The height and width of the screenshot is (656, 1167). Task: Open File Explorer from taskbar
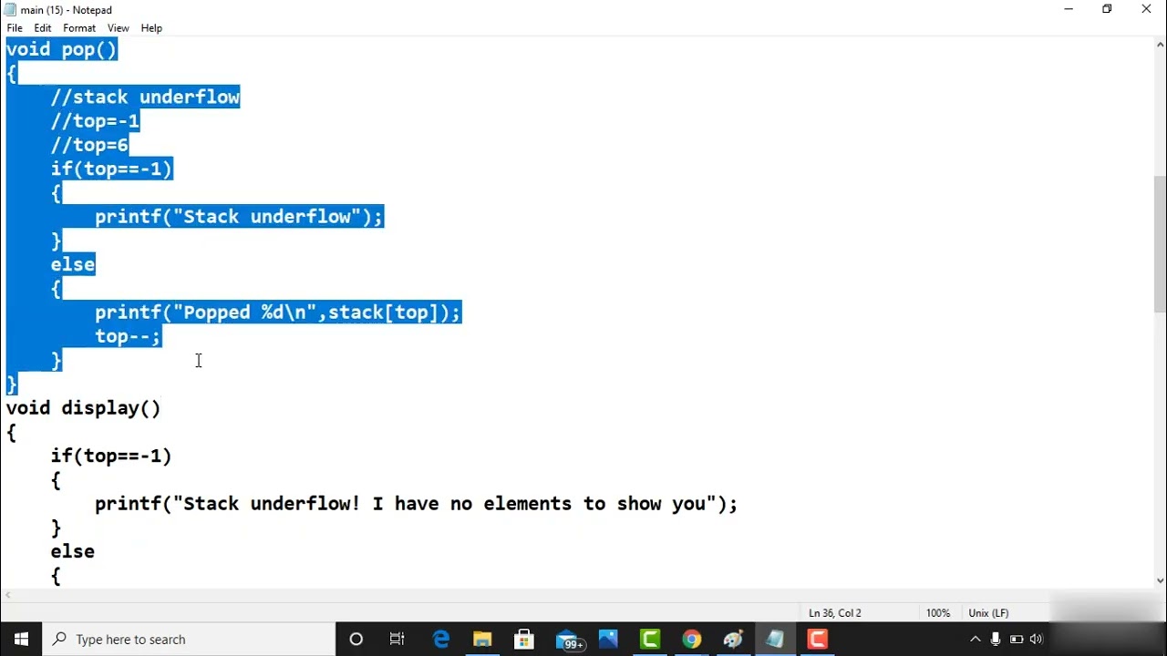482,640
